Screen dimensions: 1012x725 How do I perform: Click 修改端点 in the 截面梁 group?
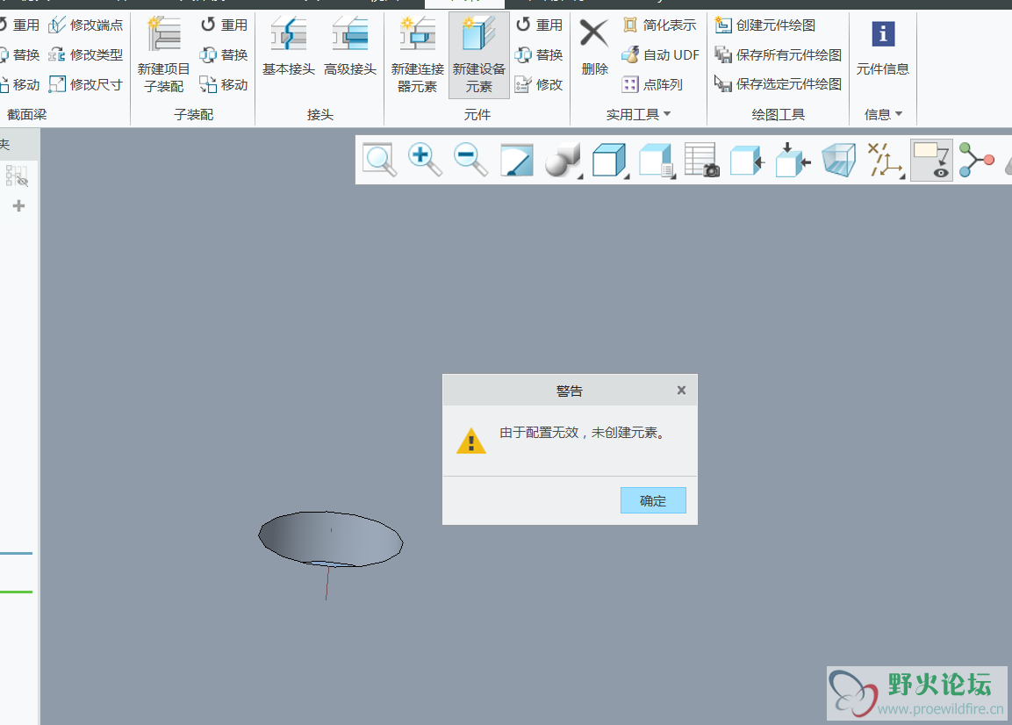(86, 25)
